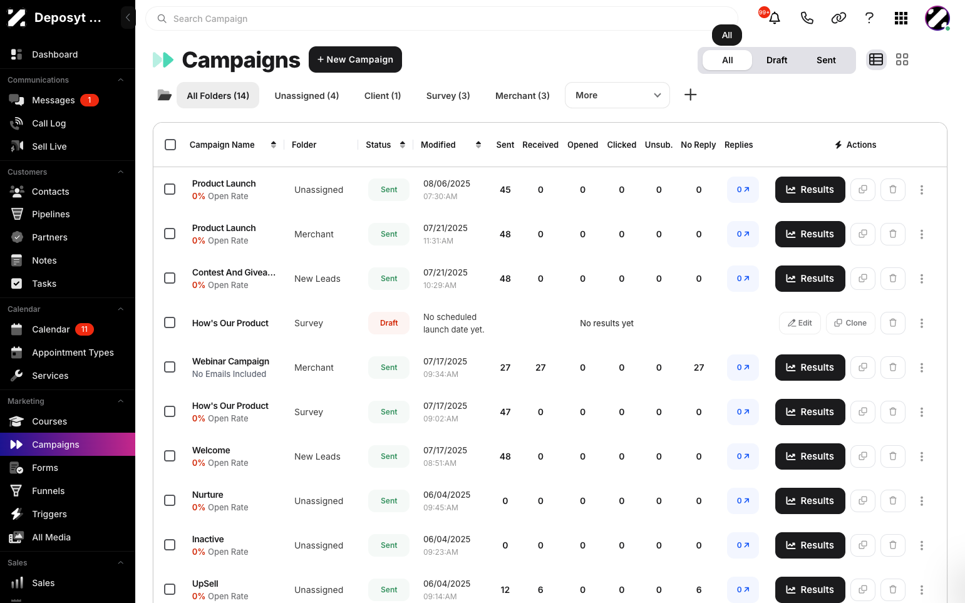The width and height of the screenshot is (965, 603).
Task: Open replies count for Inactive campaign
Action: 743,545
